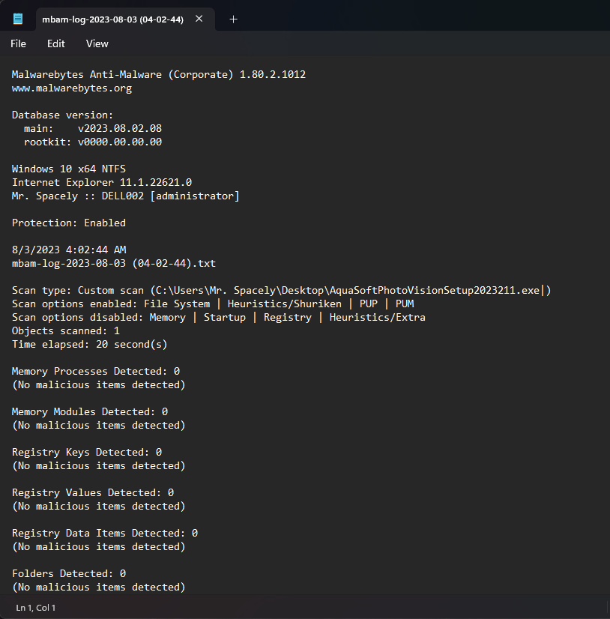Click the 'mbam-log-2023-08-03 (04-02-44).txt' filename line
This screenshot has width=610, height=619.
tap(114, 263)
